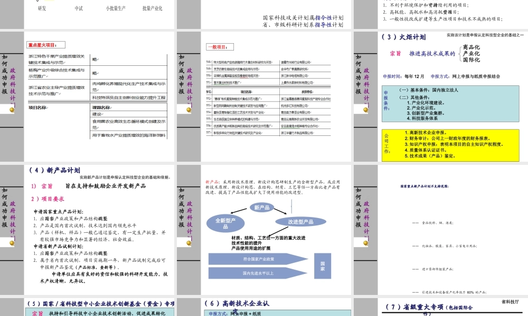The width and height of the screenshot is (528, 316).
Task: Select the 国家重点新产品计划不支持范围 slide
Action: click(x=441, y=230)
